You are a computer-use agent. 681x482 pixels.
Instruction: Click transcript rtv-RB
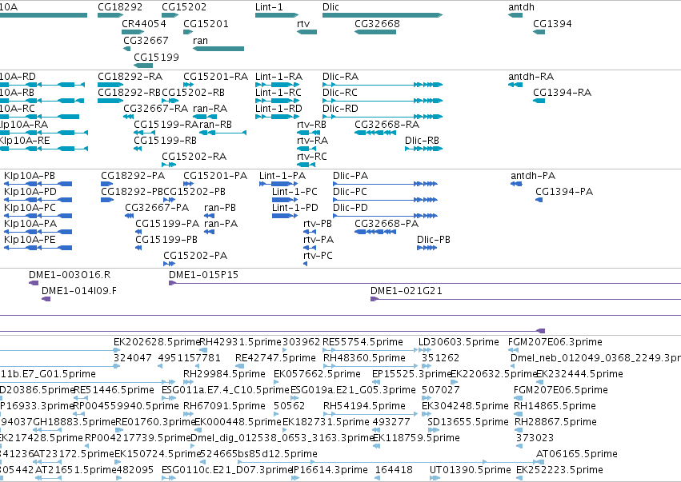(x=312, y=125)
